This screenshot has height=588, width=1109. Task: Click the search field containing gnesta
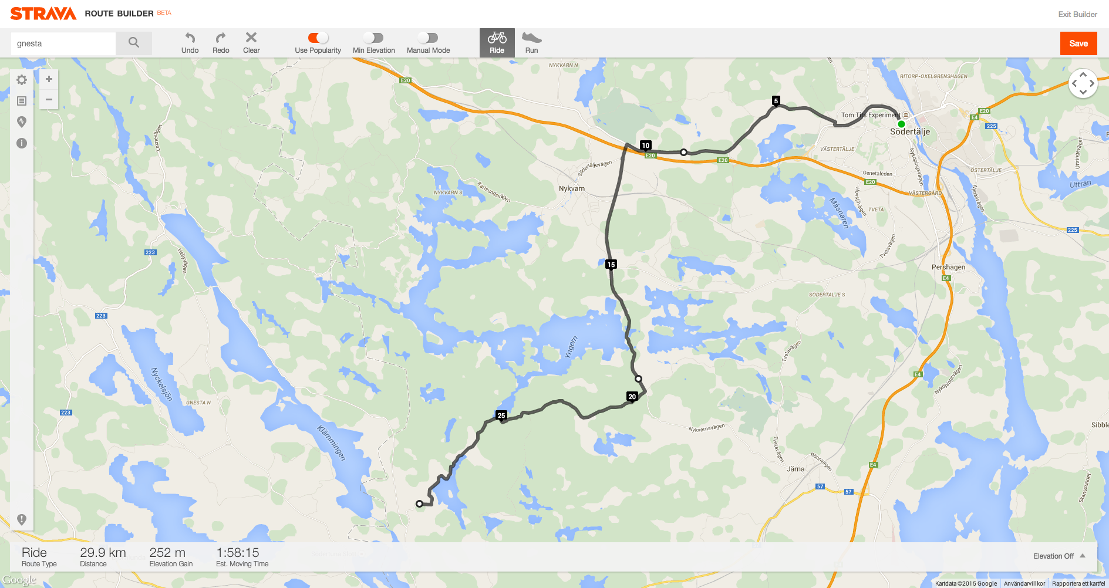point(63,43)
